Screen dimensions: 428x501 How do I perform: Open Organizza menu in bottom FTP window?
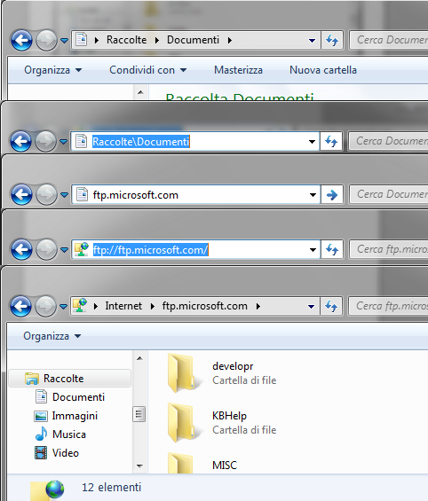[52, 336]
